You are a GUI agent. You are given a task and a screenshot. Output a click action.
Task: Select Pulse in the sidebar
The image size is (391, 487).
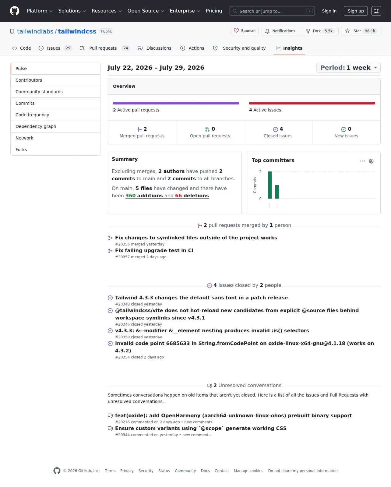[55, 69]
